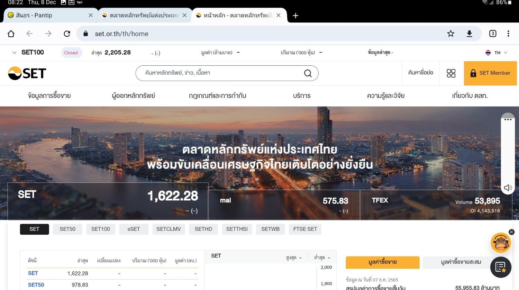Open ความรู้และวิจัย menu
The image size is (519, 290).
(x=386, y=96)
